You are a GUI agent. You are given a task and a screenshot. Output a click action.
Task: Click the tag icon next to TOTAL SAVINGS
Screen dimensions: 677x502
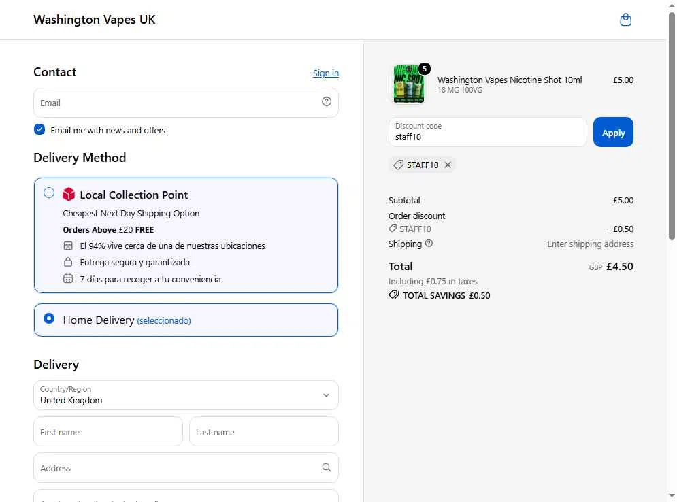[394, 295]
